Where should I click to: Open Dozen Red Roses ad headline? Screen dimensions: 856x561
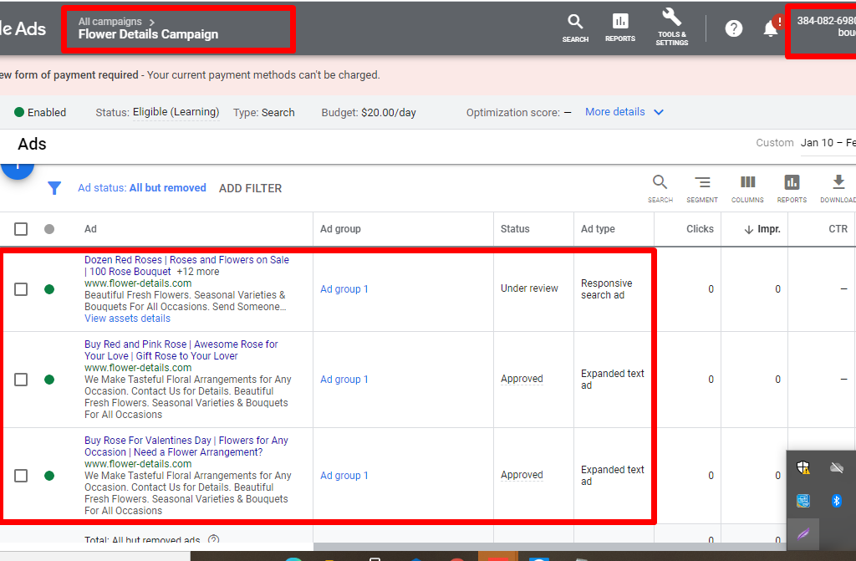coord(186,266)
